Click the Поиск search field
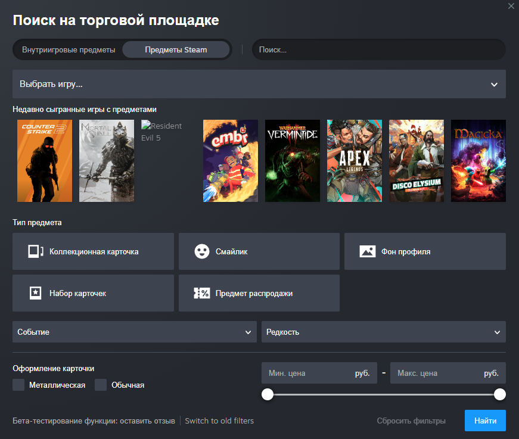Screen dimensions: 519x439 click(378, 49)
